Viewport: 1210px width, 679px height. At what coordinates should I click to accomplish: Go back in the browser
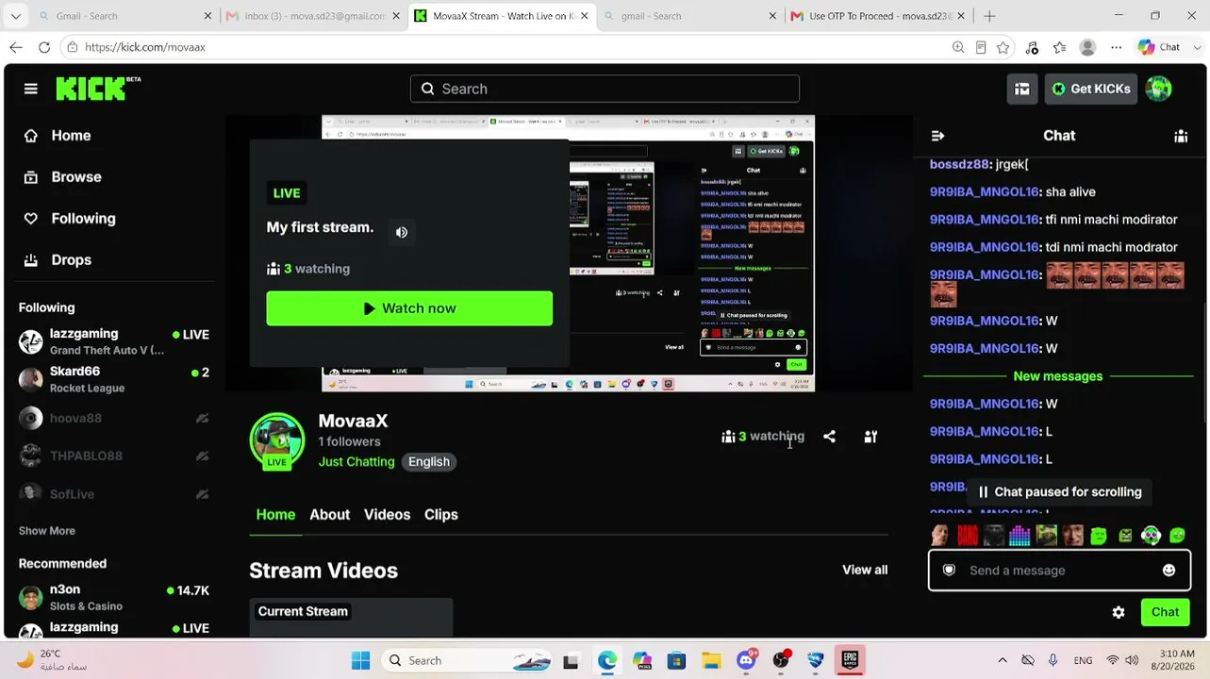16,47
